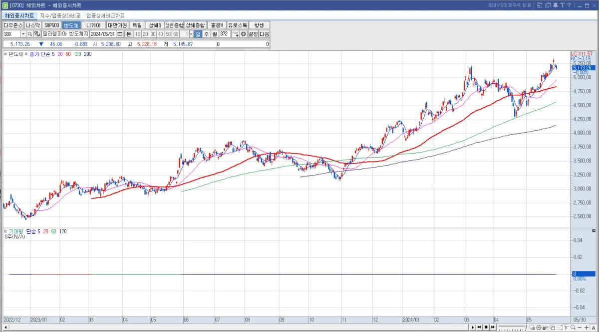Open the gear settings icon in the toolbar
Viewport: 599px width, 332px height.
coord(244,34)
